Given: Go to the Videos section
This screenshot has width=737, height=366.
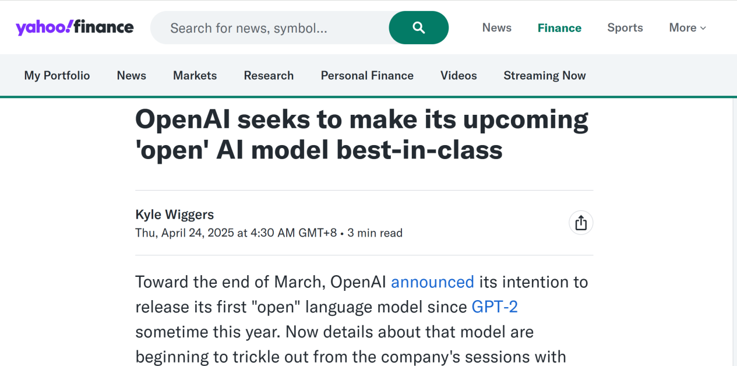Looking at the screenshot, I should pyautogui.click(x=459, y=76).
